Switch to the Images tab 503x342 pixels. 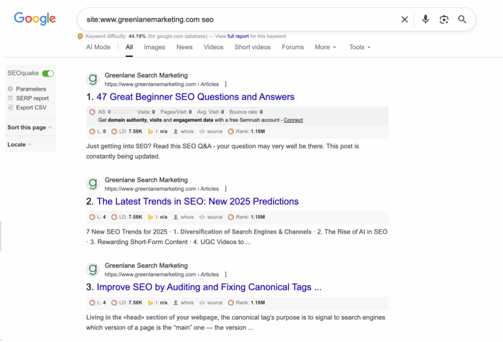pos(154,47)
